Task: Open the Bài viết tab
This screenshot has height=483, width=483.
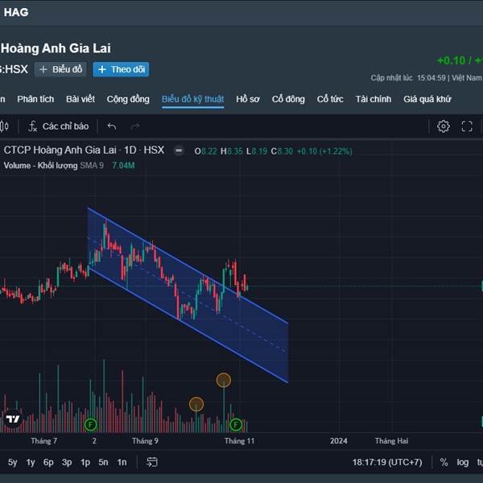Action: pos(80,99)
